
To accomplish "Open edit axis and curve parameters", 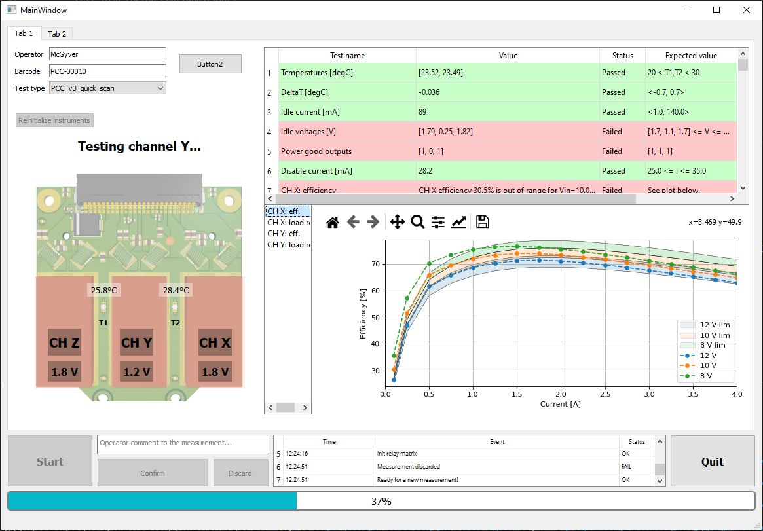I will click(458, 223).
